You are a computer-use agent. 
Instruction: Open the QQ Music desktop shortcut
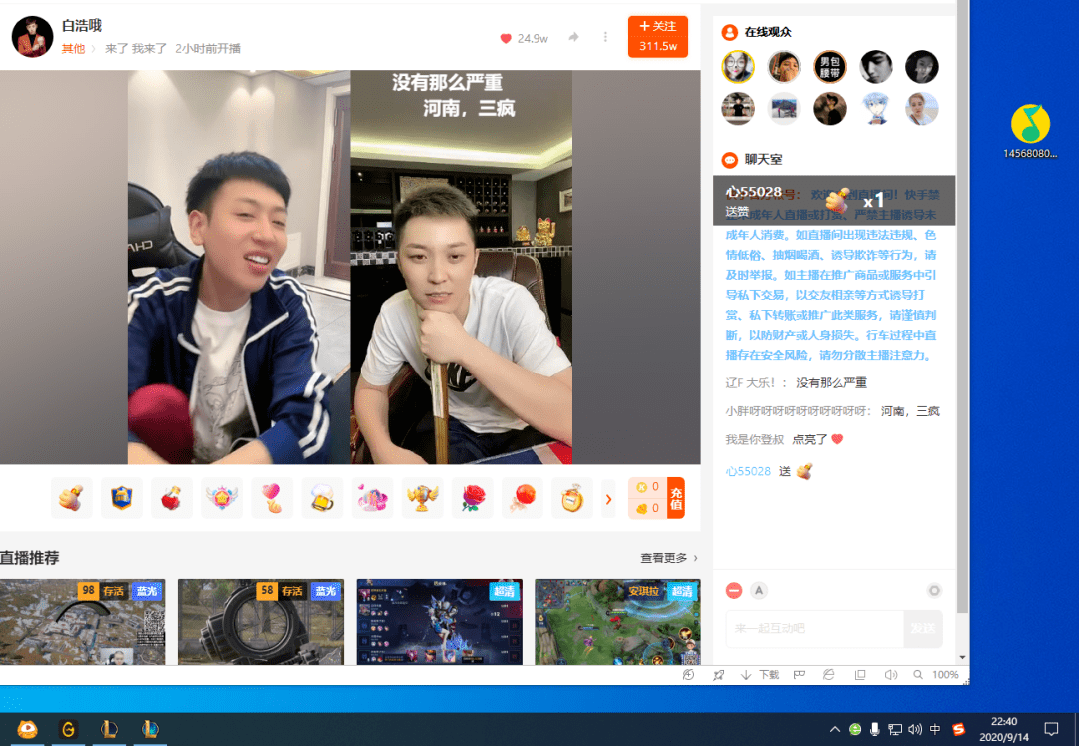point(1030,124)
